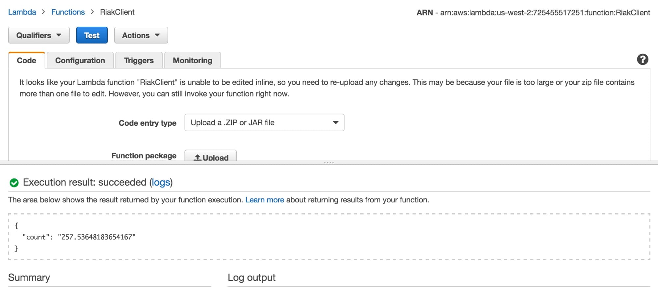Screen dimensions: 658x288
Task: Click the Log output heading
Action: 251,277
